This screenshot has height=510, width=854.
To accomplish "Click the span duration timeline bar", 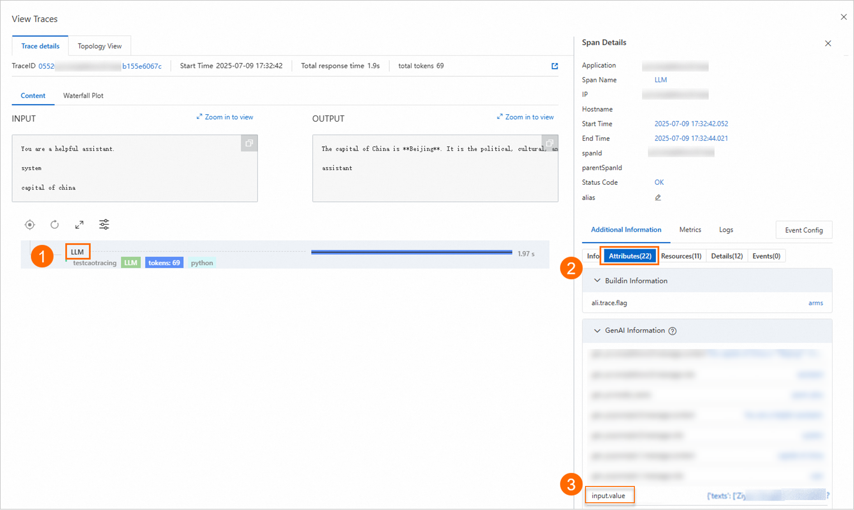I will [412, 252].
